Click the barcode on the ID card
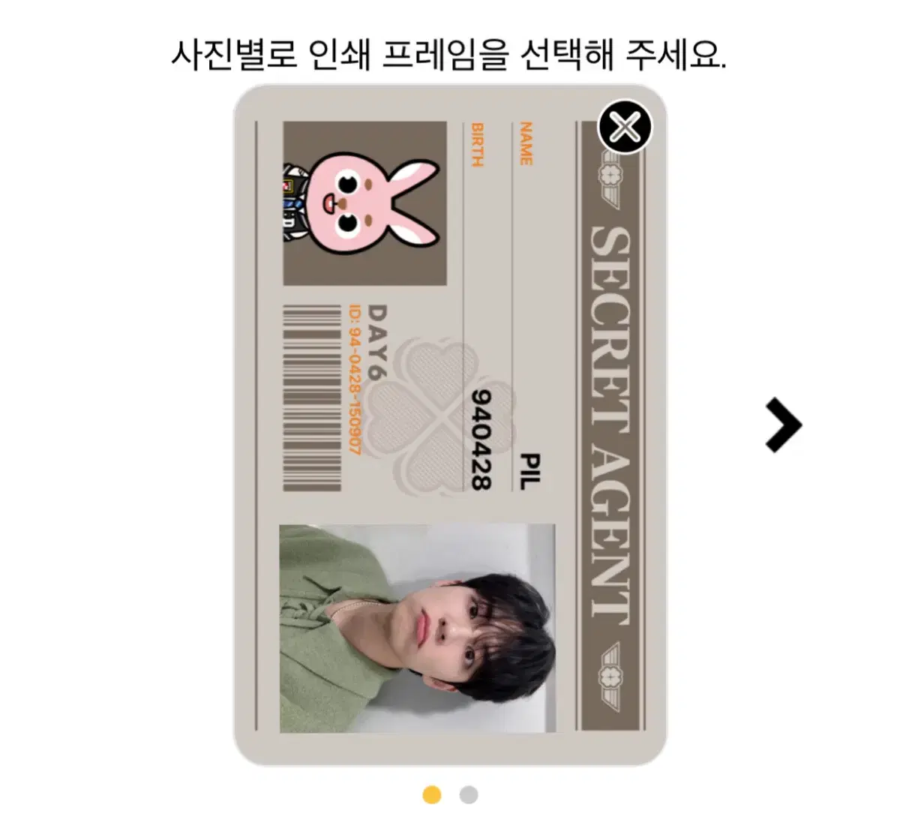 click(313, 398)
